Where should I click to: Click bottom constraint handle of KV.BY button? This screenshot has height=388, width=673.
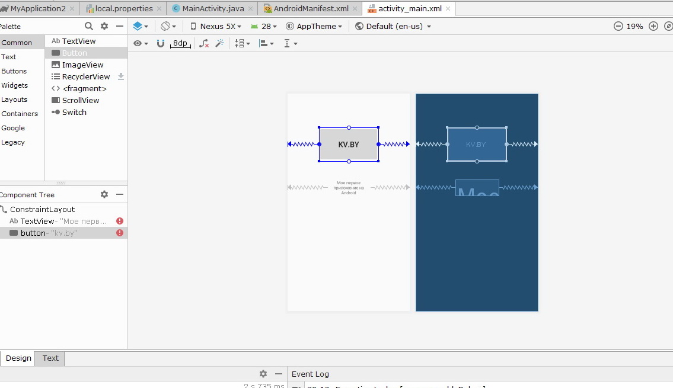click(x=349, y=161)
